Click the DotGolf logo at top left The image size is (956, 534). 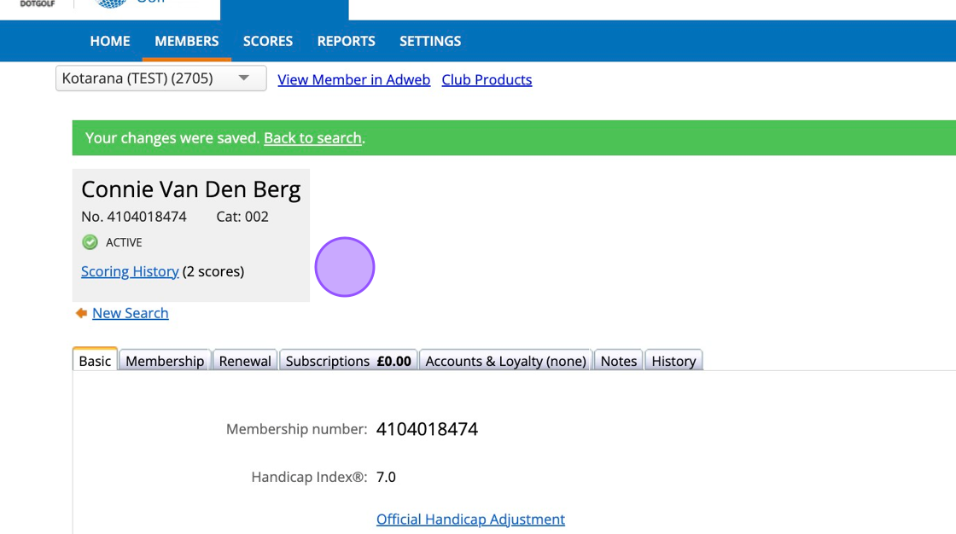click(37, 4)
